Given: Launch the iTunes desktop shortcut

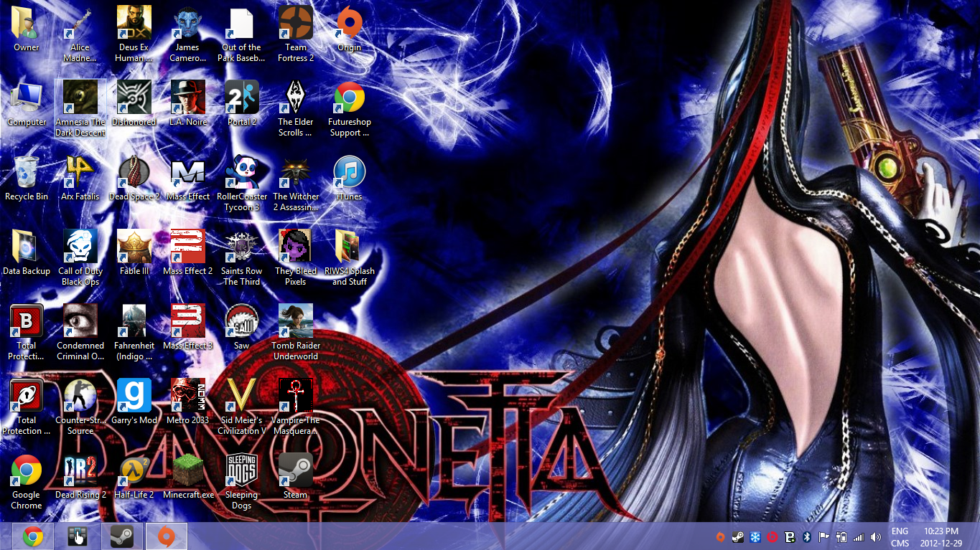Looking at the screenshot, I should [x=349, y=173].
